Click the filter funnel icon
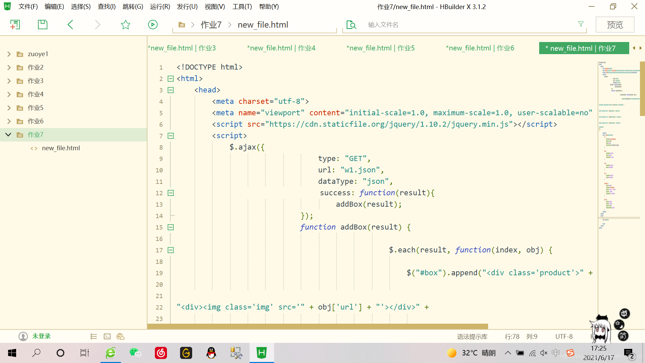Image resolution: width=645 pixels, height=363 pixels. click(x=581, y=24)
